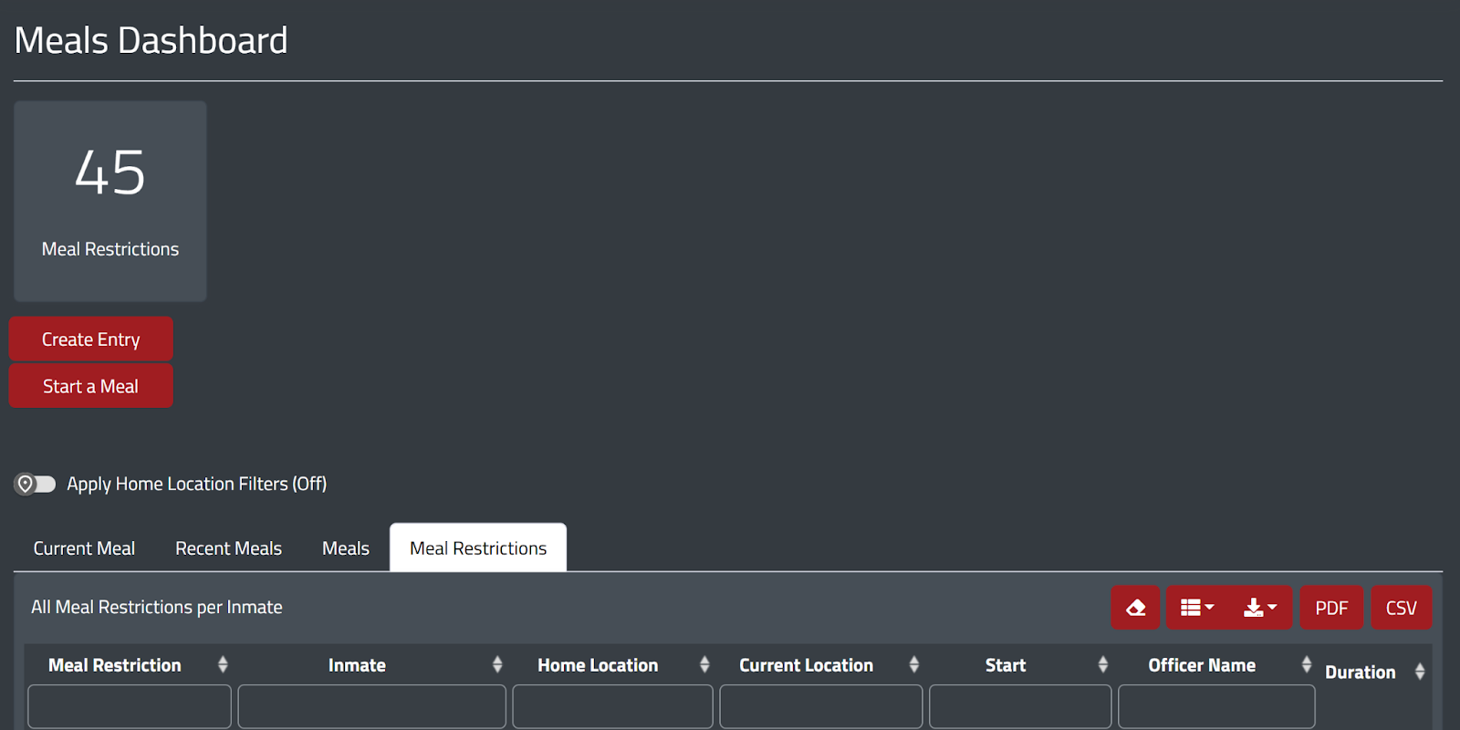Click the Officer Name filter field
Viewport: 1460px width, 730px height.
(x=1216, y=706)
